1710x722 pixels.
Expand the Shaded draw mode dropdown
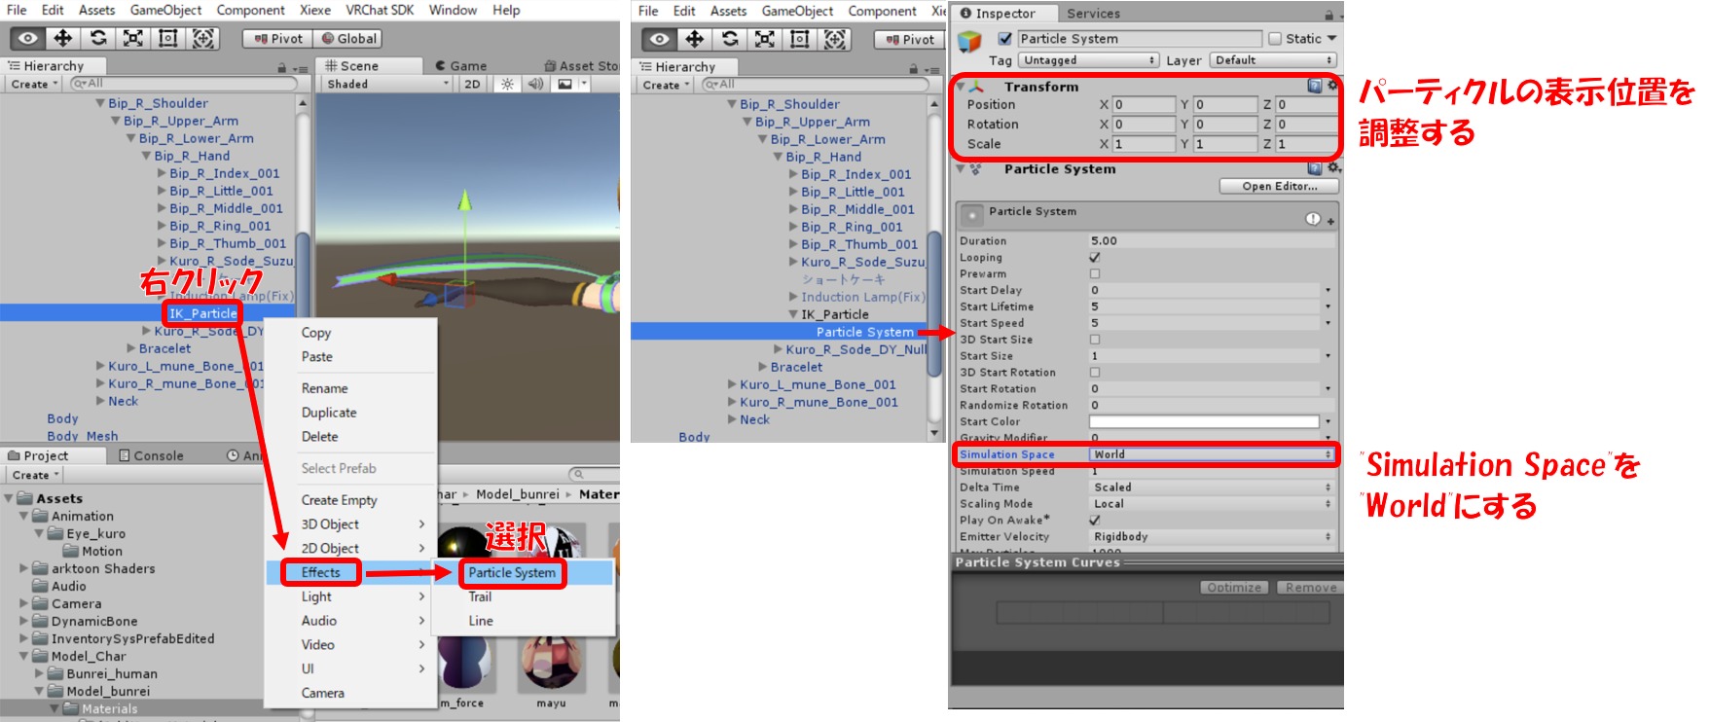(388, 85)
